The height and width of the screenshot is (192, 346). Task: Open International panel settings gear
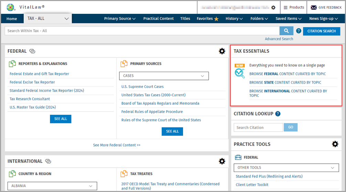coord(222,161)
